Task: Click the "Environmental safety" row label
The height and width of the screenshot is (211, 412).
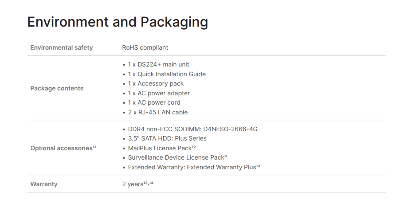Action: (61, 47)
